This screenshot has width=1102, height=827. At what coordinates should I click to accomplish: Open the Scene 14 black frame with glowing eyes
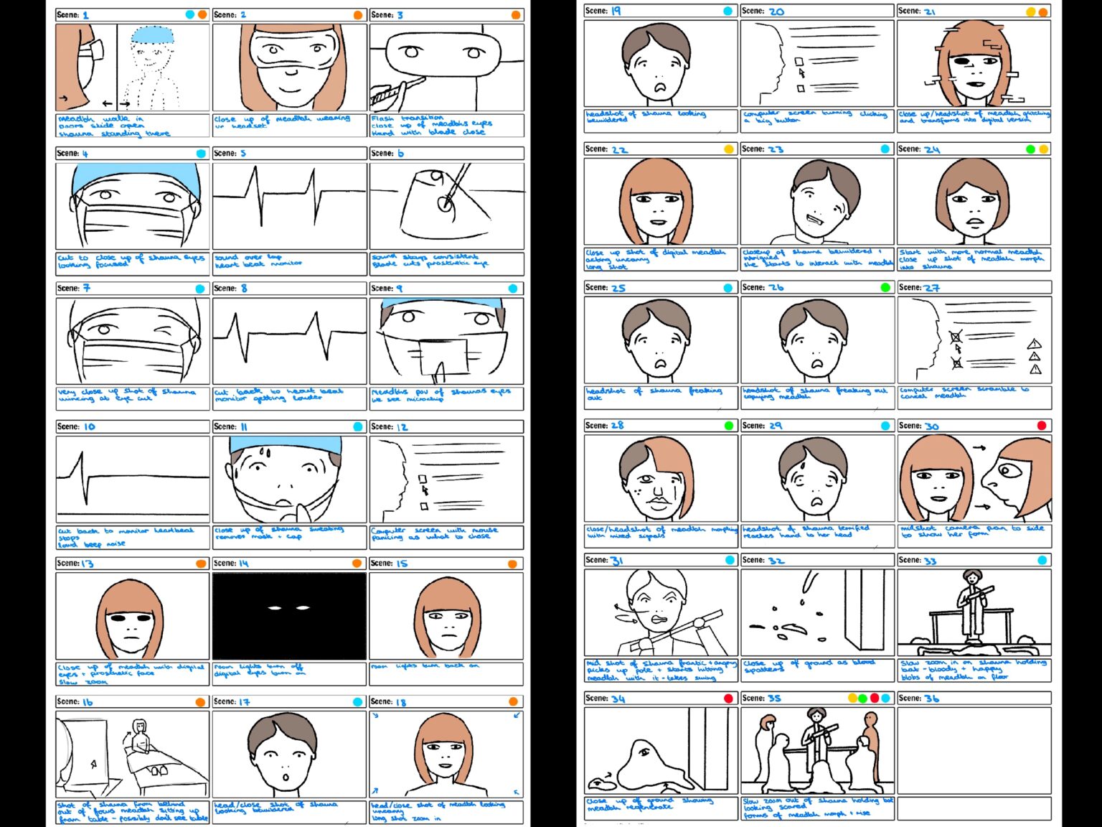point(289,616)
